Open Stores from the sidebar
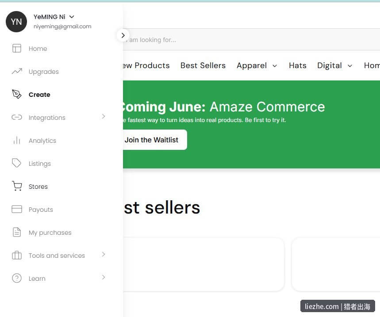380x317 pixels. [x=38, y=187]
